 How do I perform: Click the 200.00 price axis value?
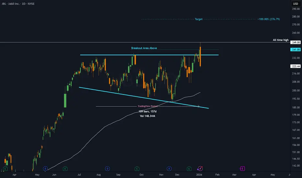pos(296,90)
